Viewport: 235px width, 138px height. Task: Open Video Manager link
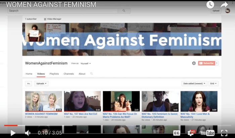coord(53,19)
